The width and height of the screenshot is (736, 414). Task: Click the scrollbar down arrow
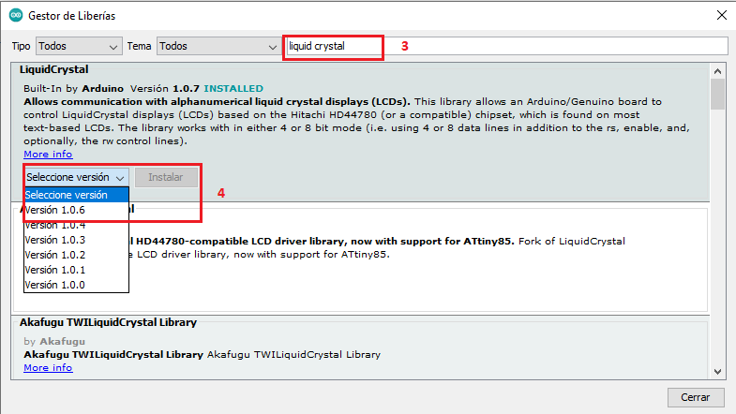(717, 371)
